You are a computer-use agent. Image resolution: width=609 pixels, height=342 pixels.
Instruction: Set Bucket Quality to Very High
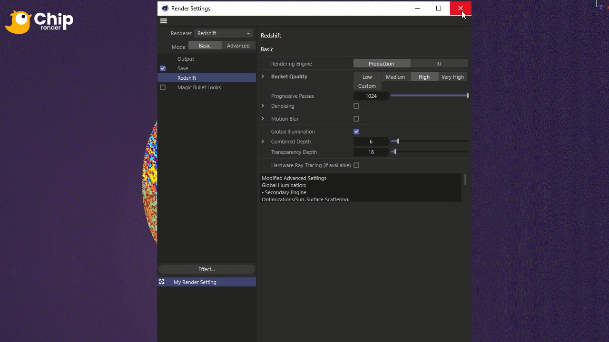click(452, 77)
